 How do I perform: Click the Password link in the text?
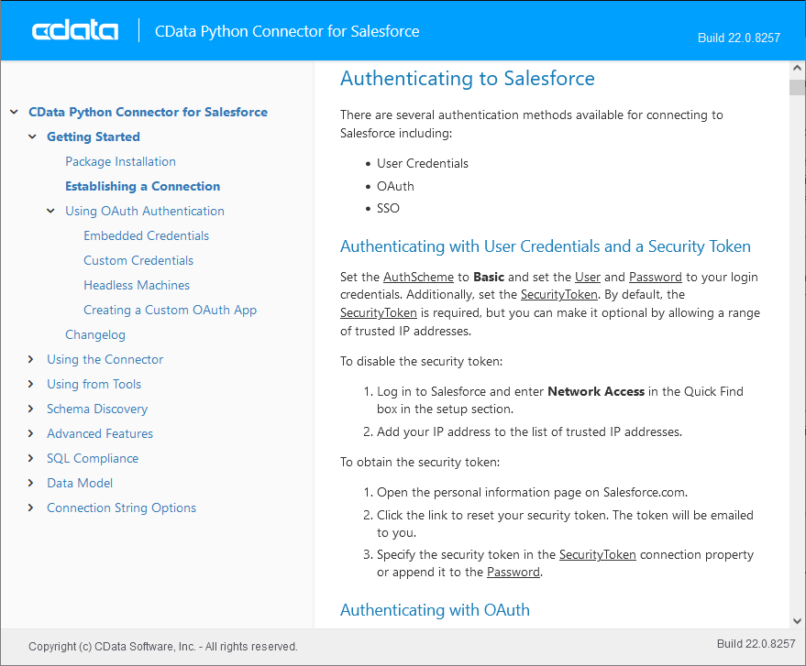(x=513, y=572)
